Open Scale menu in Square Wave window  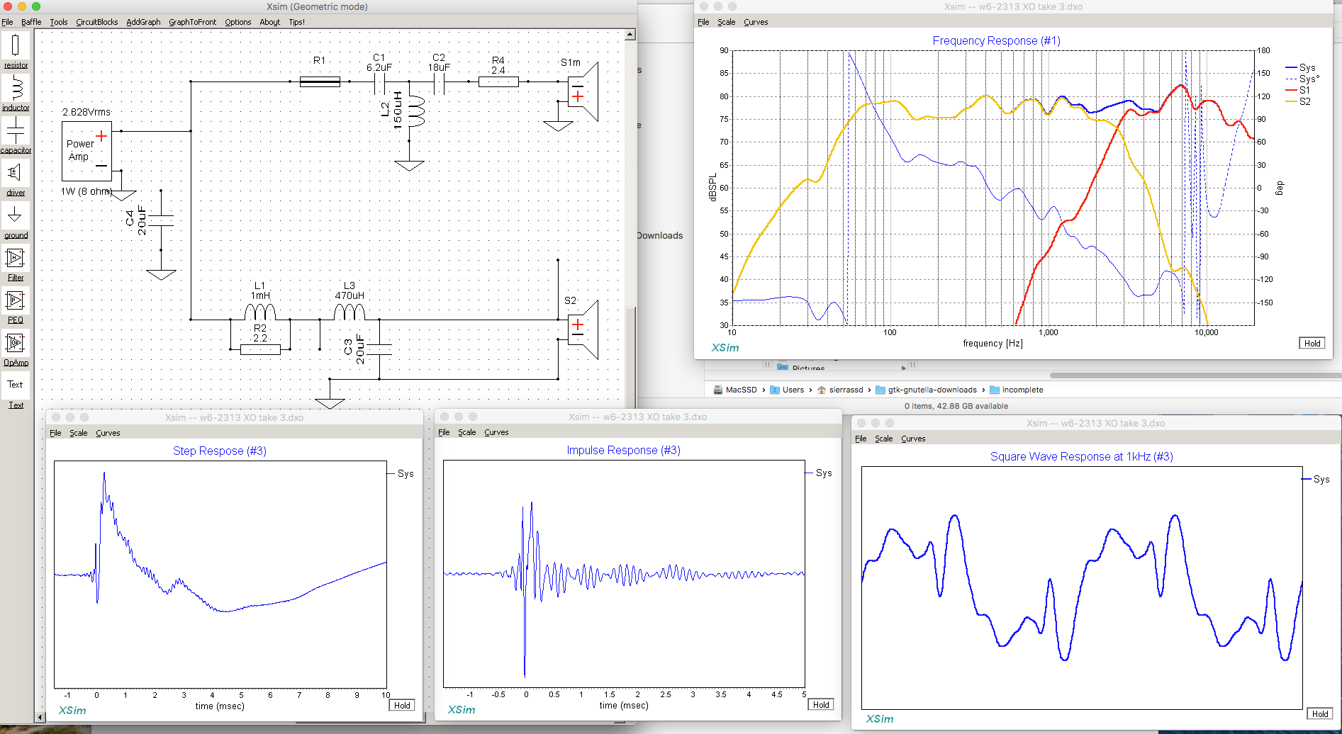[x=883, y=439]
